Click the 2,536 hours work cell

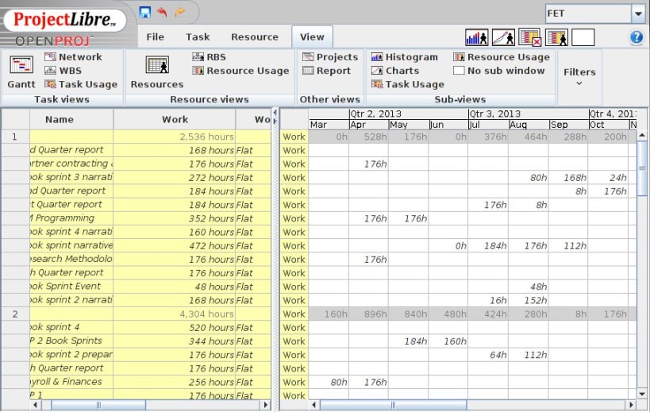click(175, 137)
